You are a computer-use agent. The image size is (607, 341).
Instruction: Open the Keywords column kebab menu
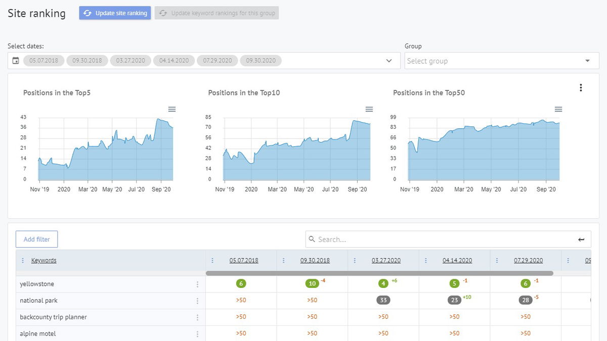(22, 260)
